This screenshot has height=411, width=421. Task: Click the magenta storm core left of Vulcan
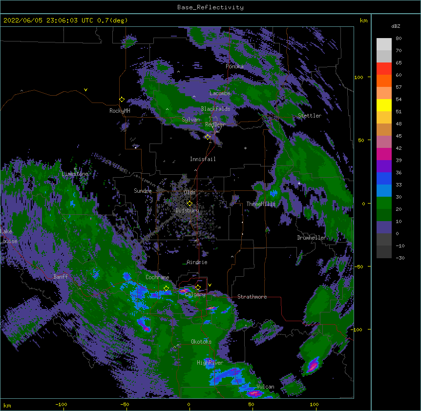pyautogui.click(x=254, y=393)
